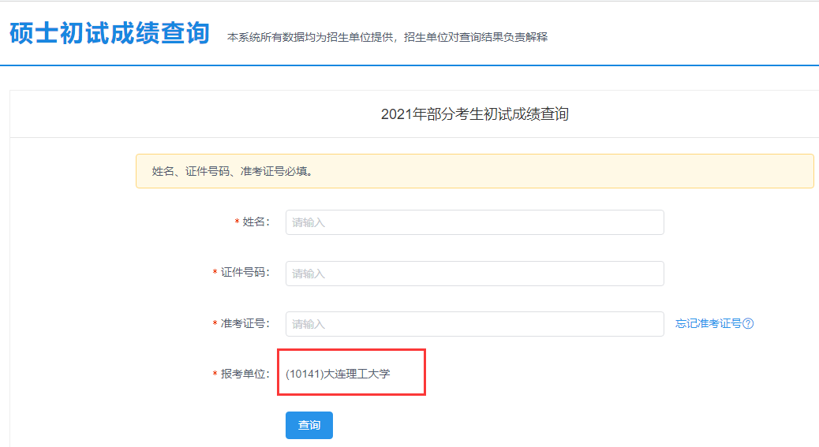
Task: Click the help question mark icon
Action: [x=749, y=324]
